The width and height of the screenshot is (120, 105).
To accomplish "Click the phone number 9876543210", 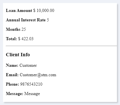I will click(31, 84).
